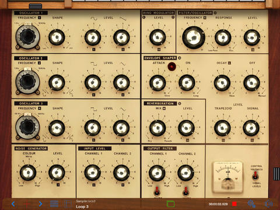Hit the red square stop button
This screenshot has width=280, height=210.
(235, 204)
